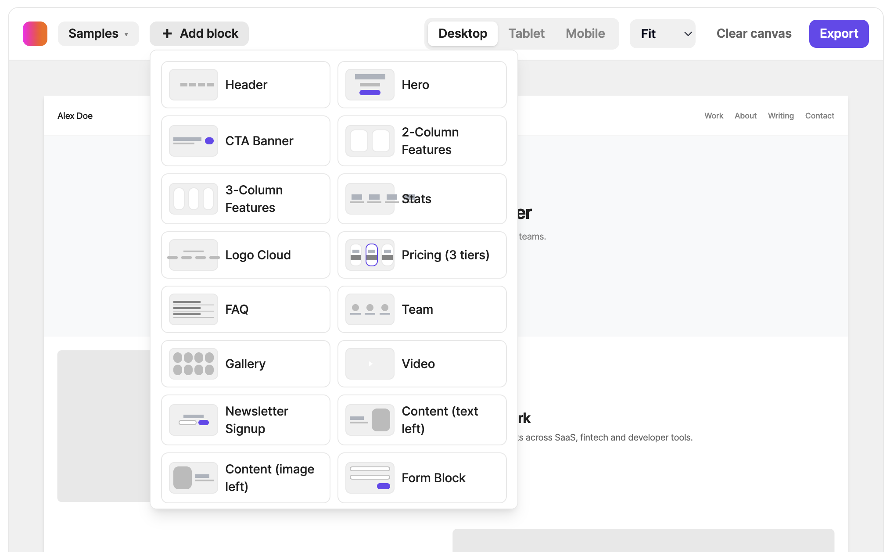Click the Content (text left) thumbnail icon
This screenshot has height=552, width=890.
(370, 420)
